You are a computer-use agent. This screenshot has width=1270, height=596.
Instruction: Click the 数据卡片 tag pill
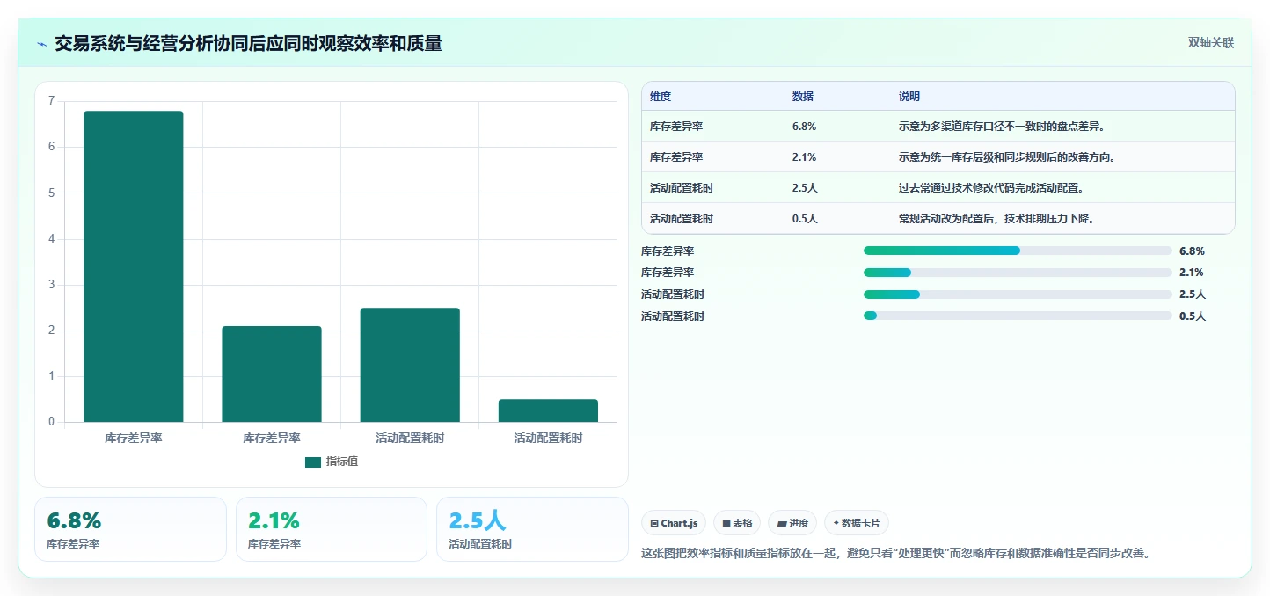[857, 523]
